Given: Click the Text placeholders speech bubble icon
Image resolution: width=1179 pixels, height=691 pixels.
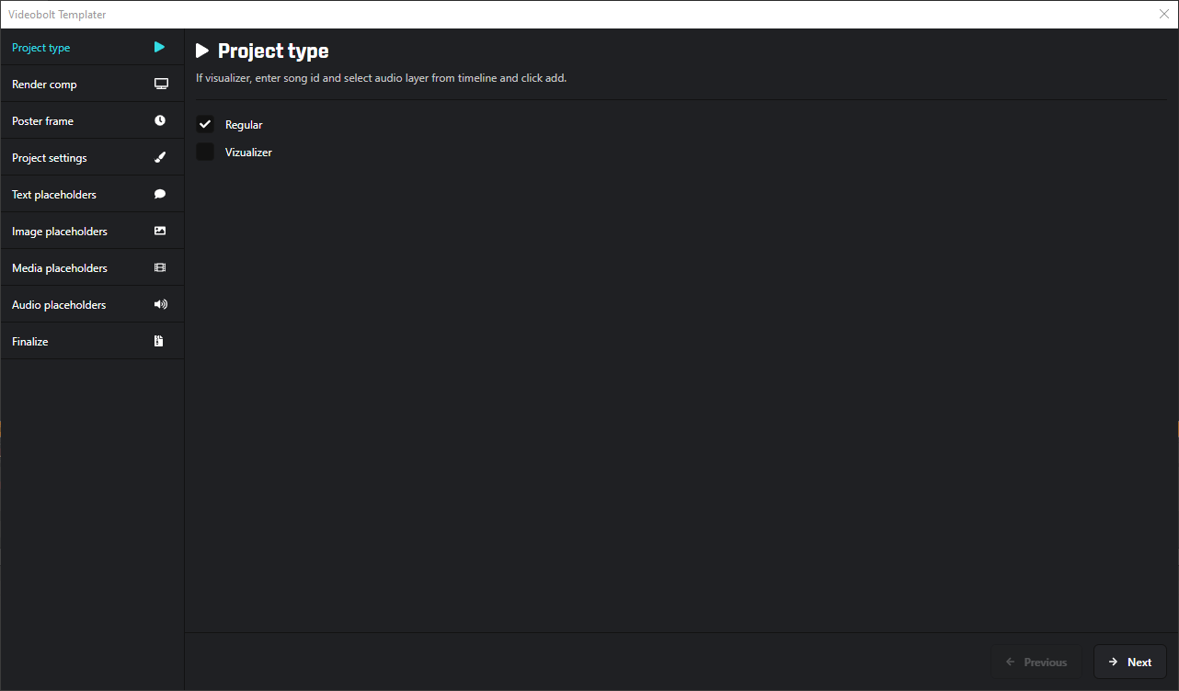Looking at the screenshot, I should point(161,194).
